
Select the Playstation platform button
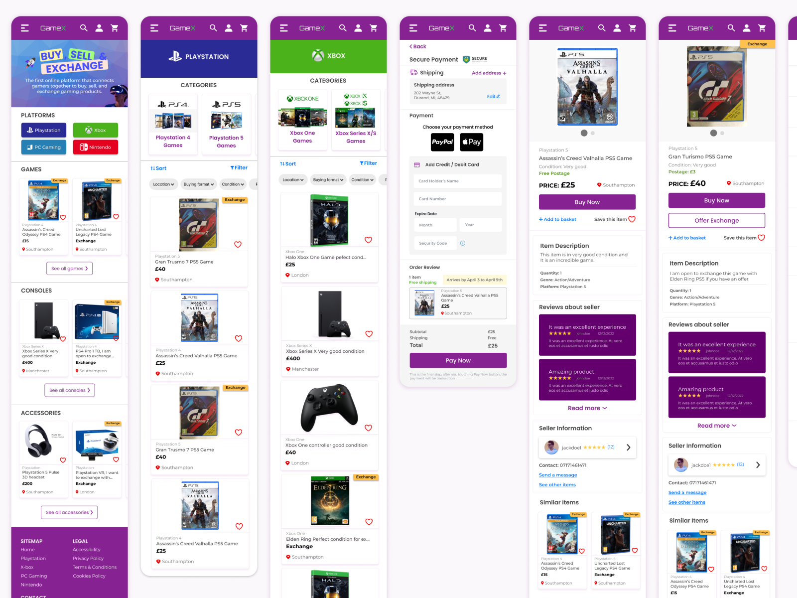click(43, 130)
